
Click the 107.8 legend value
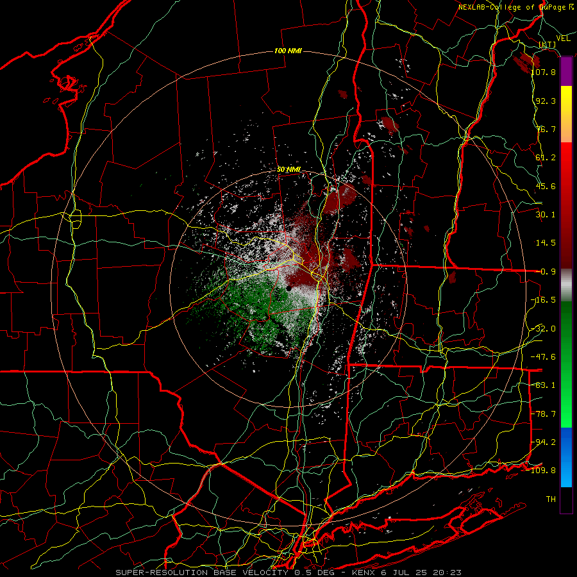click(x=544, y=72)
